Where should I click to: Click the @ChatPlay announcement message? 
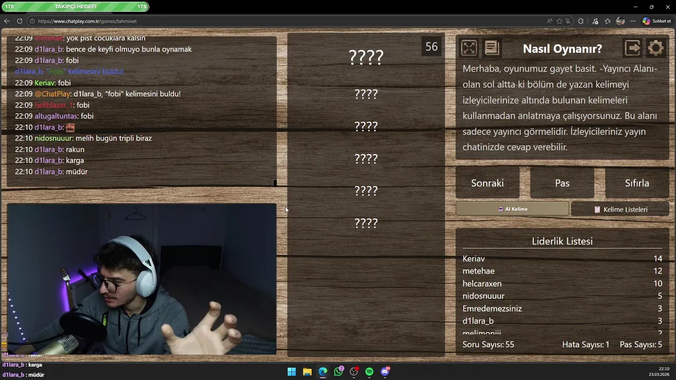[x=98, y=94]
